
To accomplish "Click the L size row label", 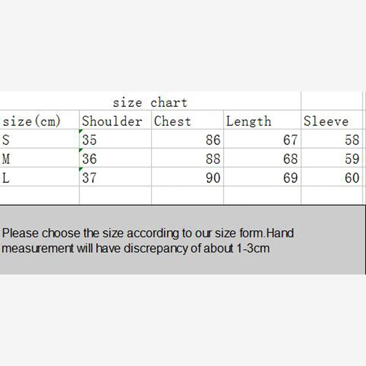I will pos(39,178).
